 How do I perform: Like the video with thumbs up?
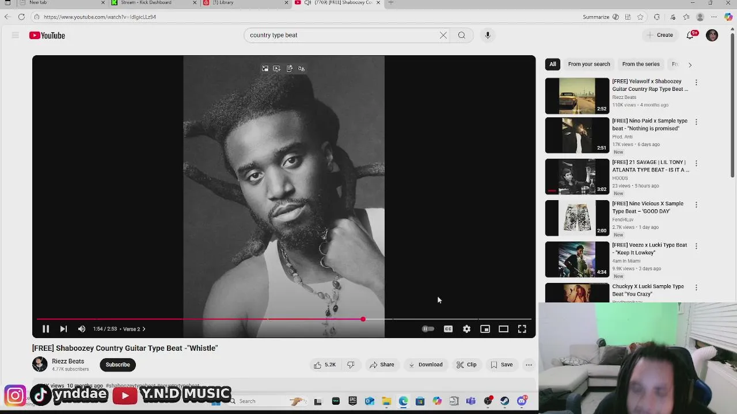coord(325,365)
